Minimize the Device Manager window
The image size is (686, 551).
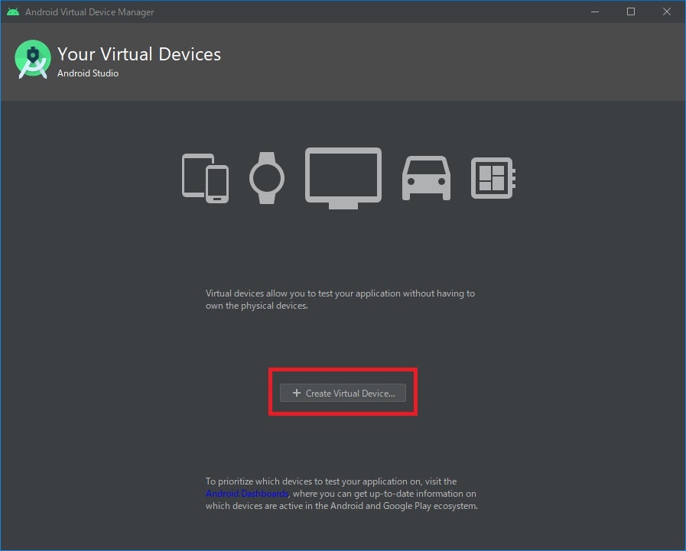[595, 11]
